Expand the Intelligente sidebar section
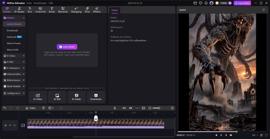Screen dimensions: 270x139 14,93
